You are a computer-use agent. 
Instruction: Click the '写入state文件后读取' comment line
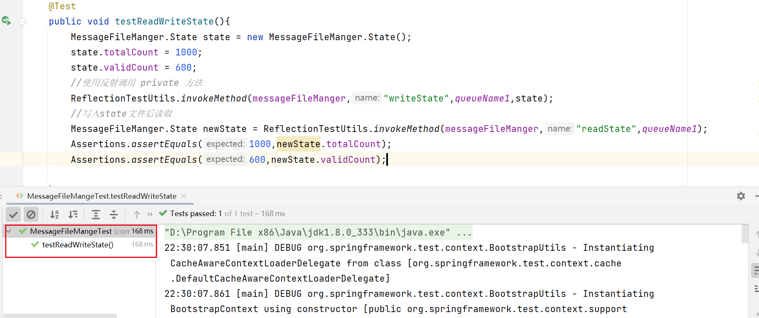coord(122,114)
